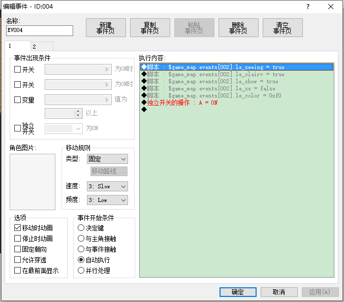Open the 变量 selector field

pyautogui.click(x=78, y=99)
